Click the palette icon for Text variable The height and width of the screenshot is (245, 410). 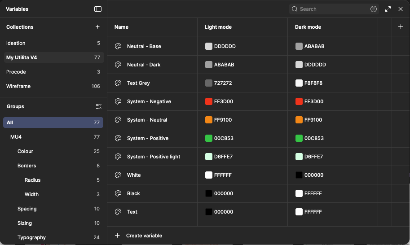(118, 212)
